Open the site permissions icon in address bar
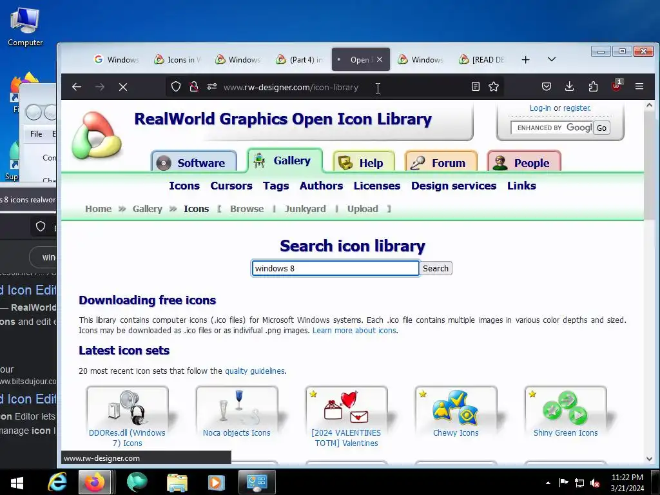Screen dimensions: 660x495 click(211, 87)
